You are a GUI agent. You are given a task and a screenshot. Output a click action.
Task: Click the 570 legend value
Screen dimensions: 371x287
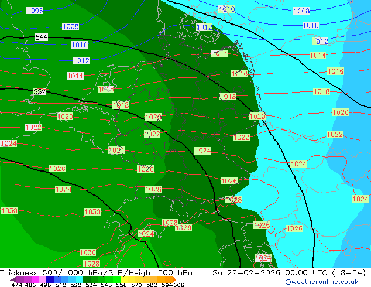[x=136, y=285]
